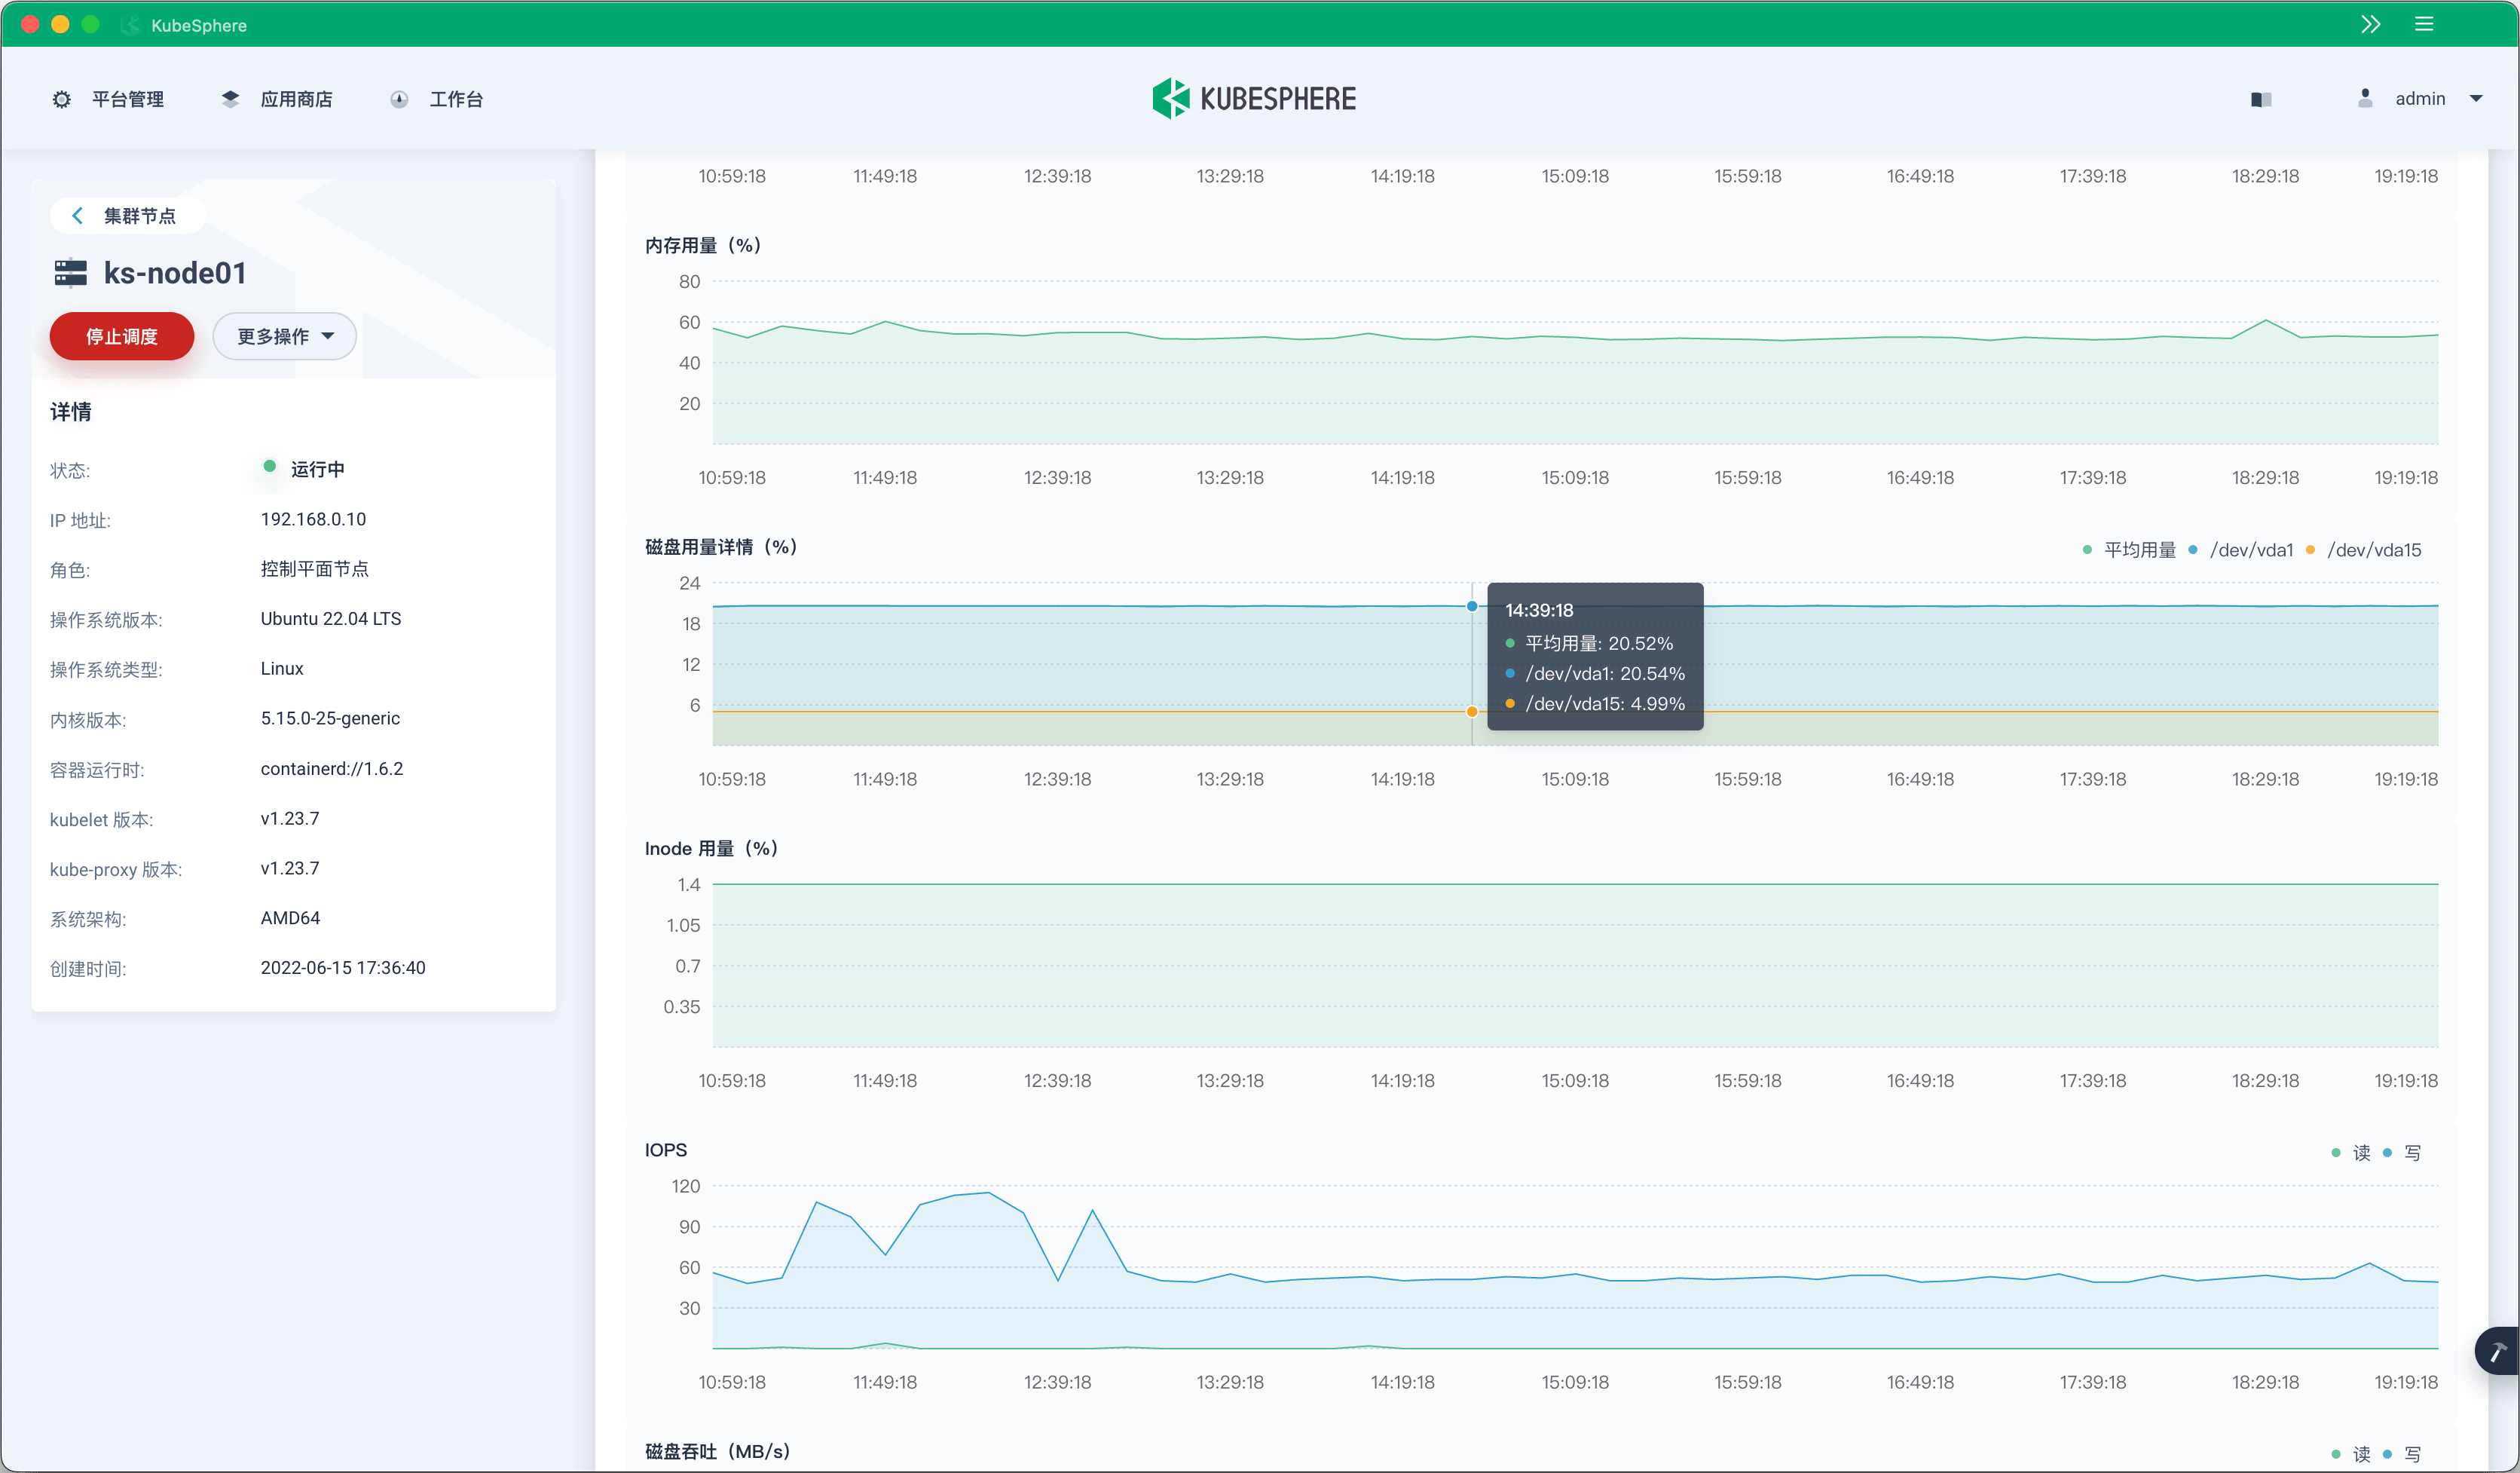Click the double-chevron icon in the title bar
The height and width of the screenshot is (1473, 2520).
[2371, 23]
